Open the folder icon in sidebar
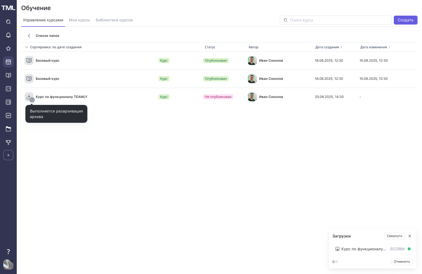This screenshot has height=274, width=422. [8, 129]
